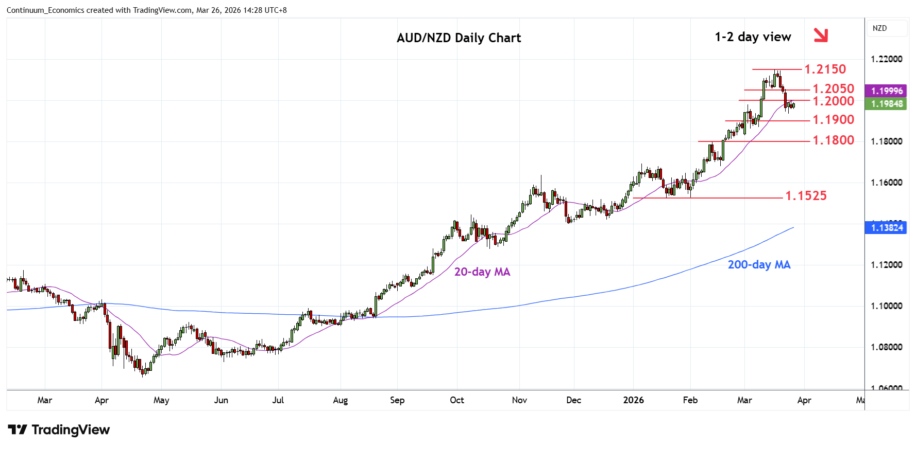Viewport: 916px width, 449px height.
Task: Select the 1.1900 support level label
Action: tap(833, 120)
